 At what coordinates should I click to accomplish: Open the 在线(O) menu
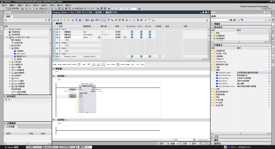[x=36, y=5]
